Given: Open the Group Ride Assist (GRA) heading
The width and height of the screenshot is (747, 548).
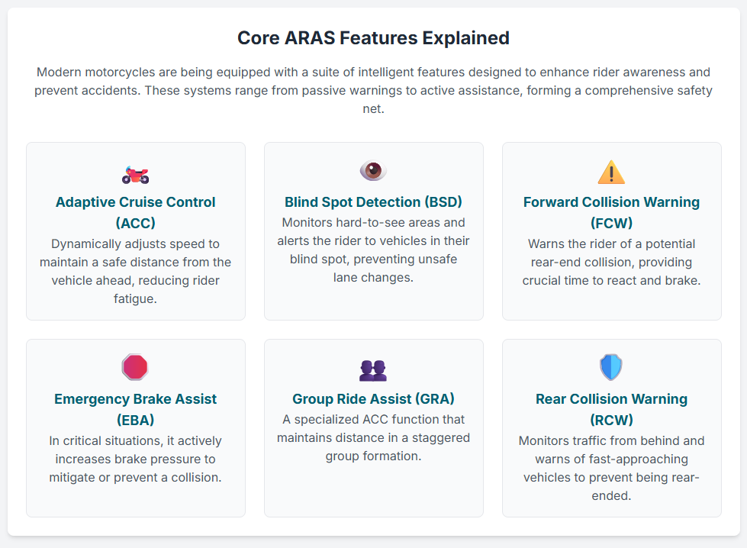Looking at the screenshot, I should [x=373, y=399].
